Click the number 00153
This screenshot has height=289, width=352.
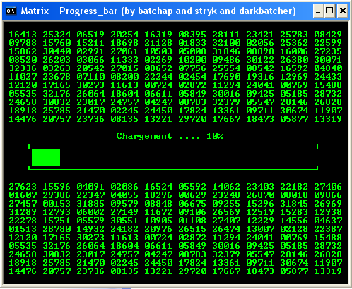[x=57, y=204]
